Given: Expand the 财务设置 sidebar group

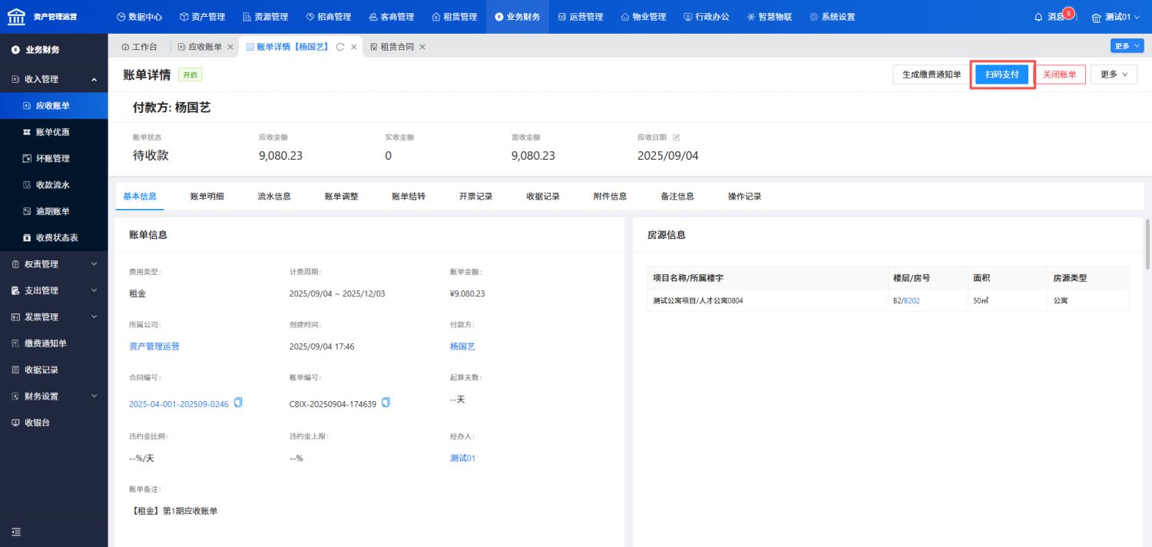Looking at the screenshot, I should [x=54, y=396].
